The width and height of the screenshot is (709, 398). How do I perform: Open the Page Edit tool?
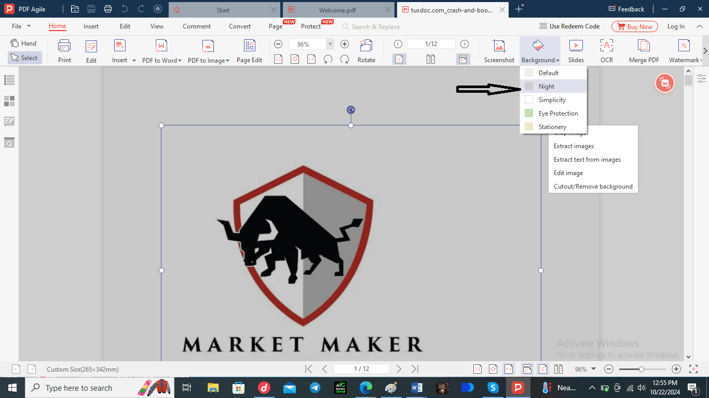[249, 51]
